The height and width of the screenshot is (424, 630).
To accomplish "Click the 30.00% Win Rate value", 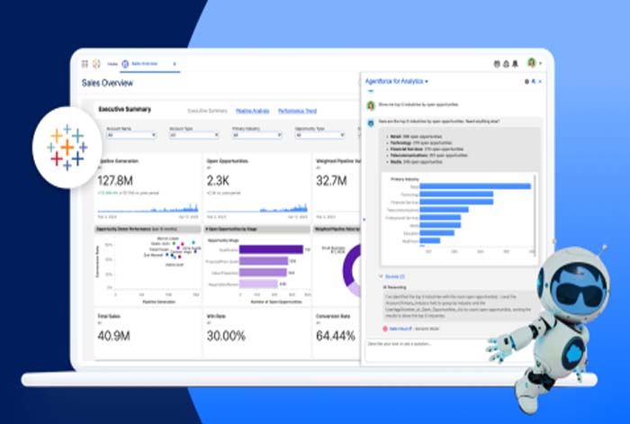I will pyautogui.click(x=226, y=336).
